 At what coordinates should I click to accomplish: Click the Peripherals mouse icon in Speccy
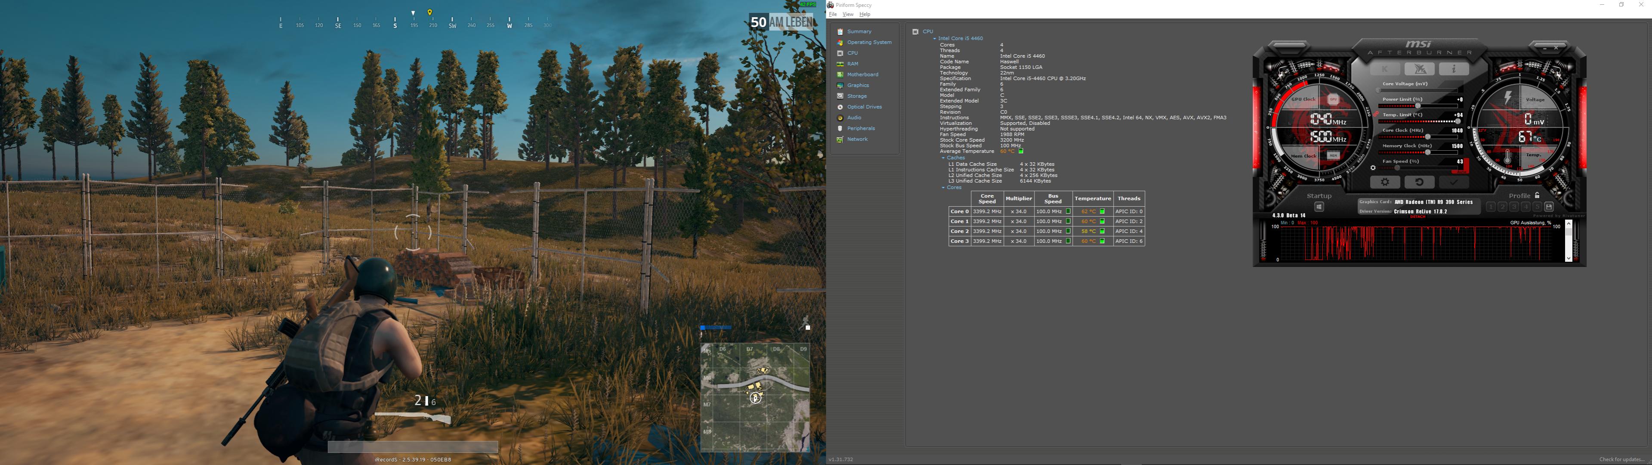(840, 128)
